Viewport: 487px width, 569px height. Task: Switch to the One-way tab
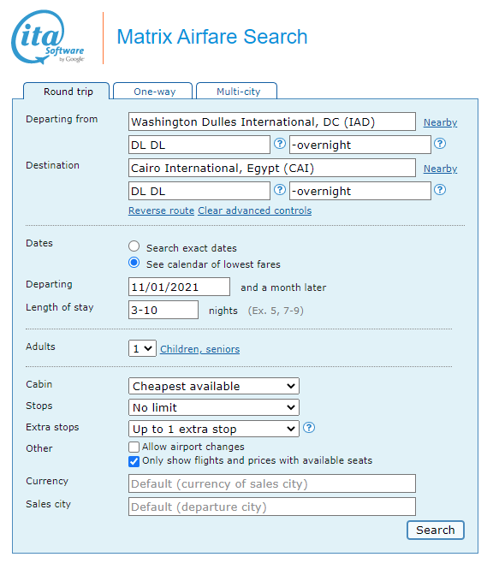point(153,91)
